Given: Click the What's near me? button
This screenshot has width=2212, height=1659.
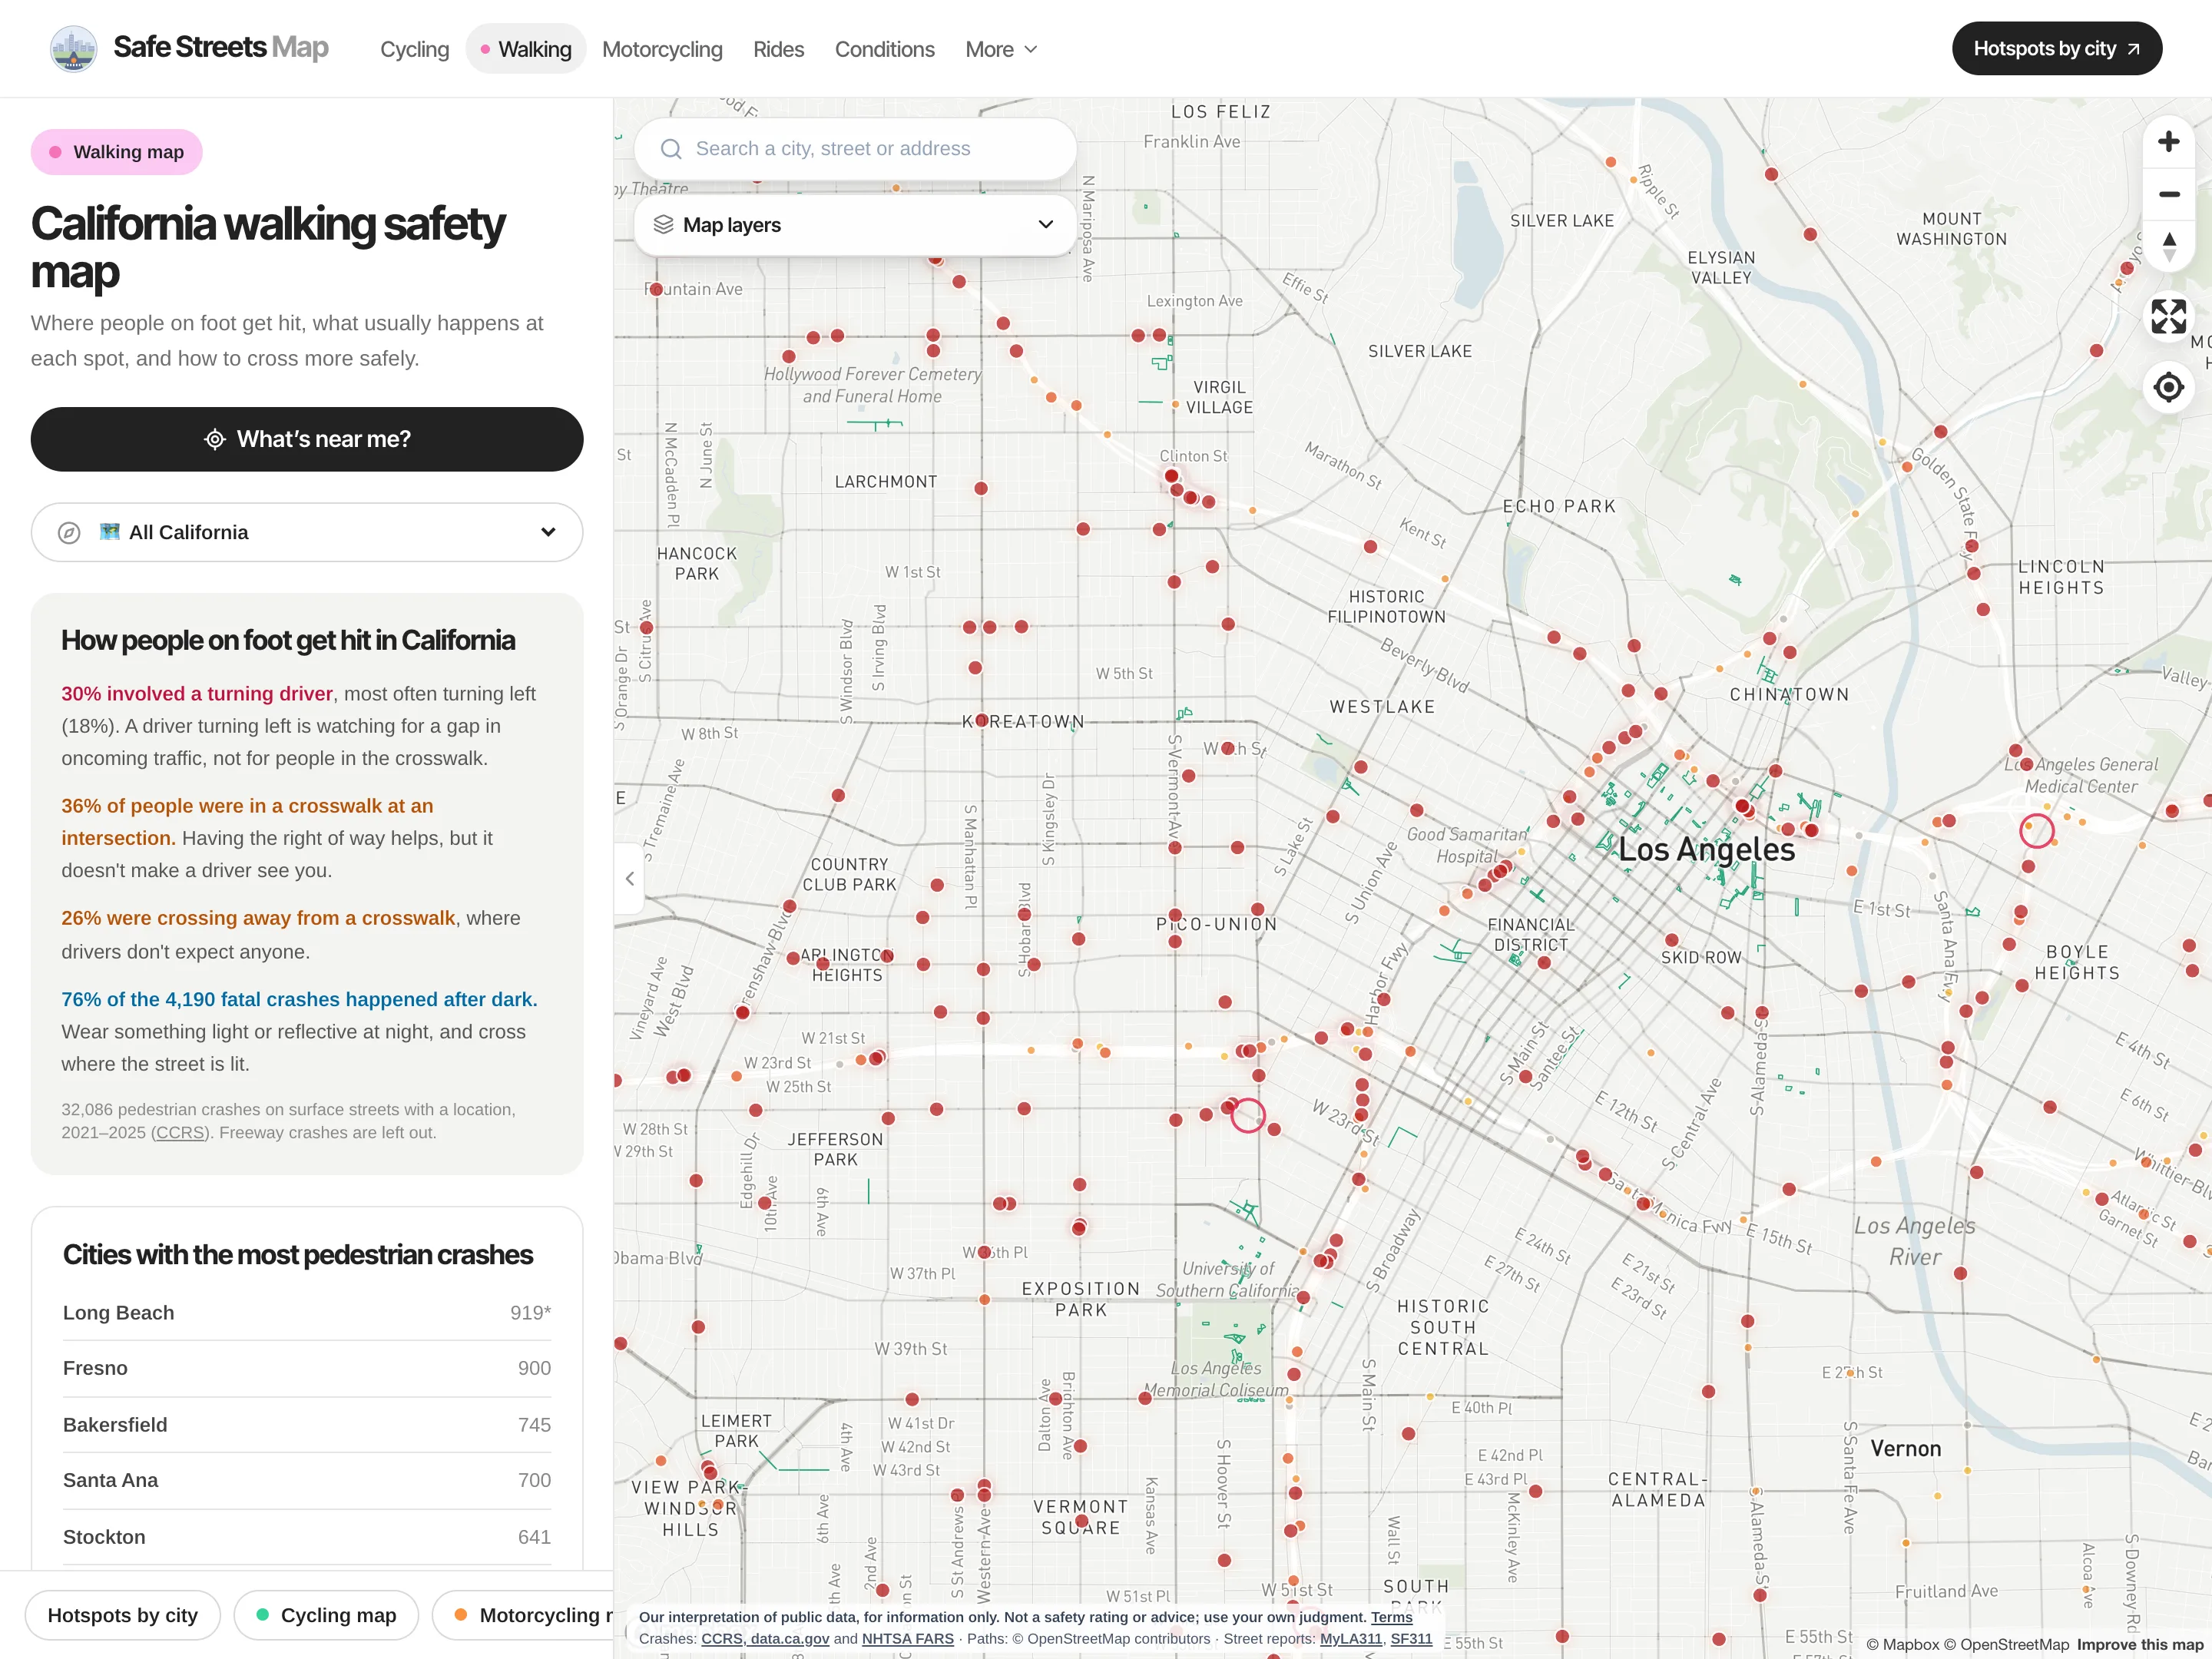Looking at the screenshot, I should 307,439.
